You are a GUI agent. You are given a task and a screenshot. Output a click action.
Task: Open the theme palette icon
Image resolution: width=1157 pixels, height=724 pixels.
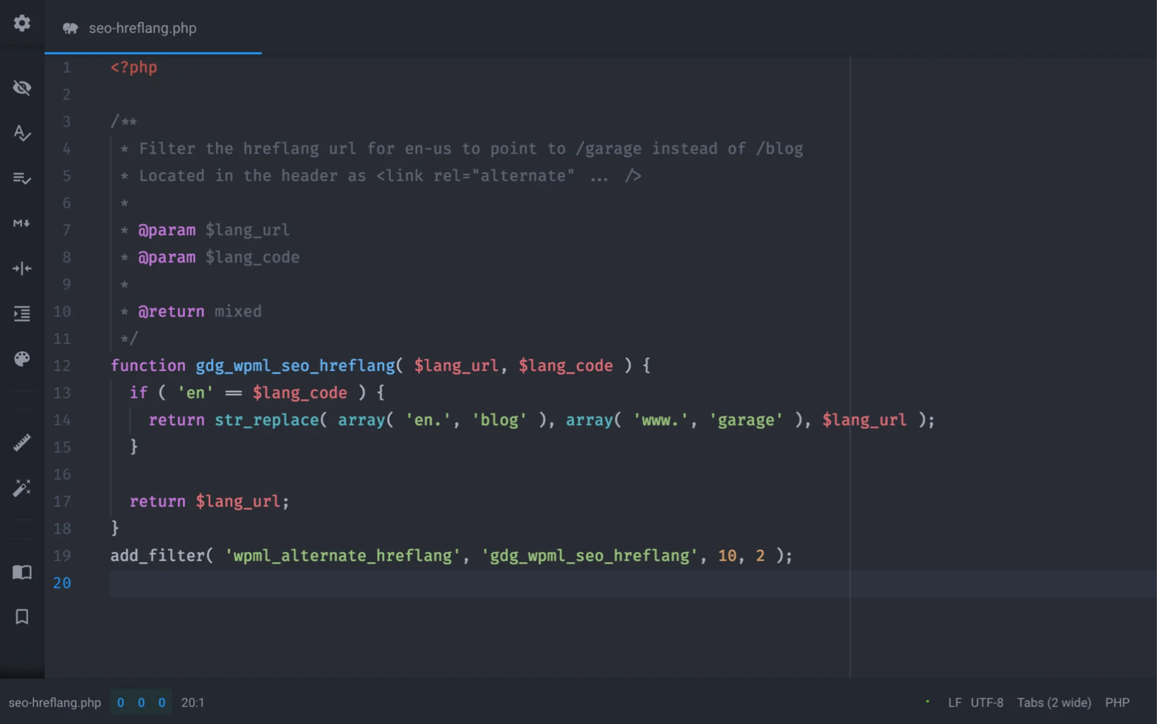click(x=21, y=358)
